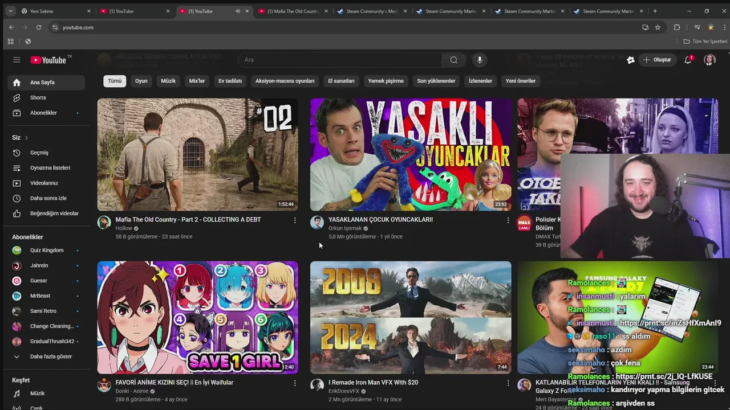Select the Yemek pişirme chip
This screenshot has height=410, width=730.
[386, 81]
